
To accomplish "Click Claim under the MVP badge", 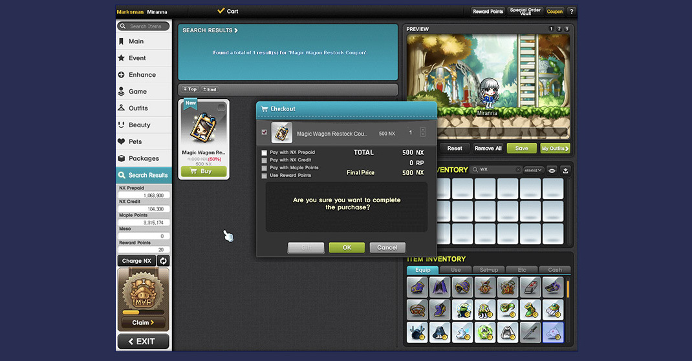I will tap(143, 323).
